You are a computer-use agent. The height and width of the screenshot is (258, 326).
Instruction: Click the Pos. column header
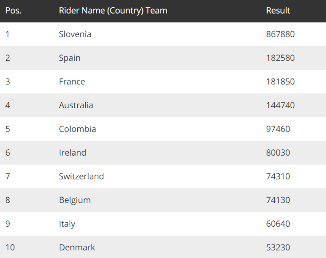[x=14, y=10]
